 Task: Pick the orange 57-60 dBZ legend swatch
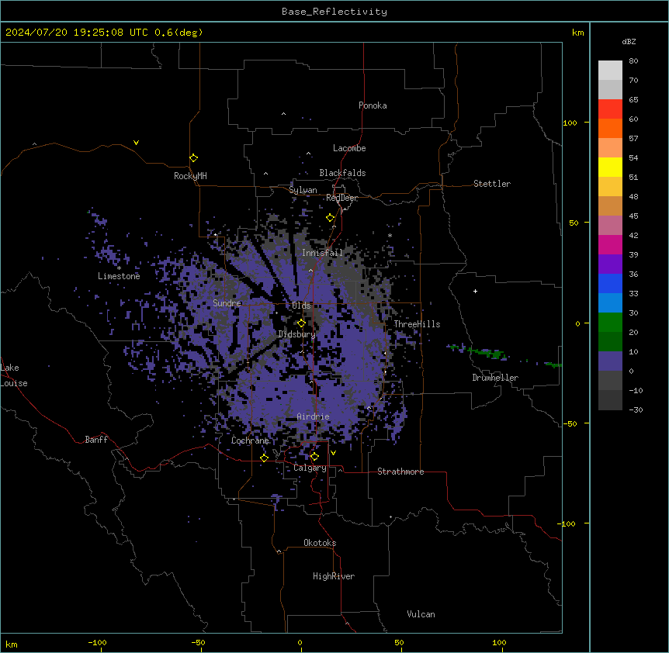click(610, 128)
